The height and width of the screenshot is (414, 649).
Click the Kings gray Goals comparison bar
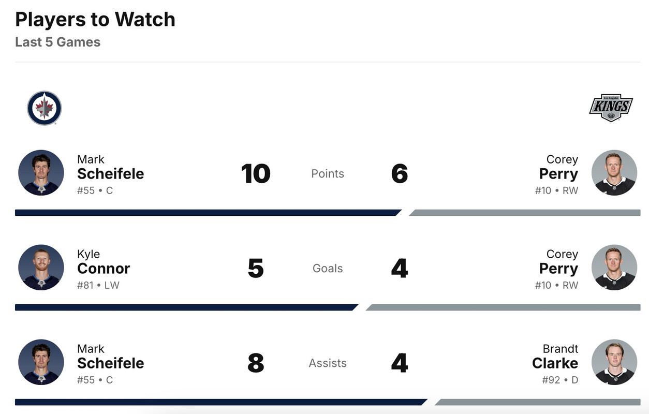(x=502, y=307)
